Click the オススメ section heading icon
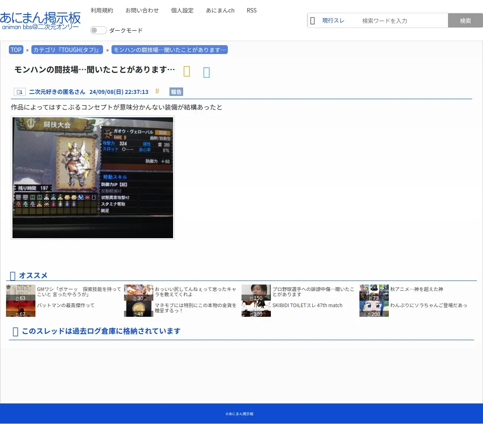This screenshot has height=424, width=483. (12, 276)
